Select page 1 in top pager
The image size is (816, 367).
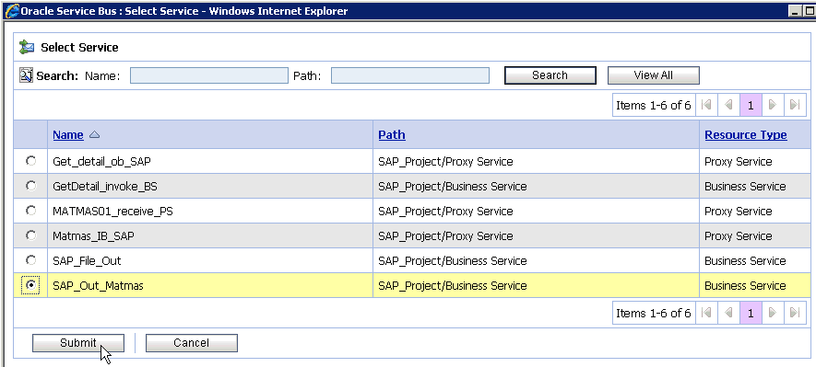(x=751, y=106)
